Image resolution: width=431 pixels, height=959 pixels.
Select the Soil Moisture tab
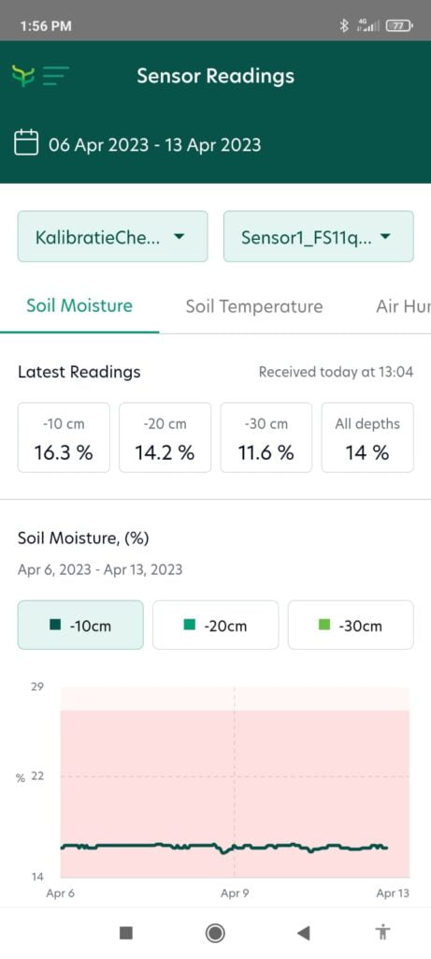tap(79, 306)
